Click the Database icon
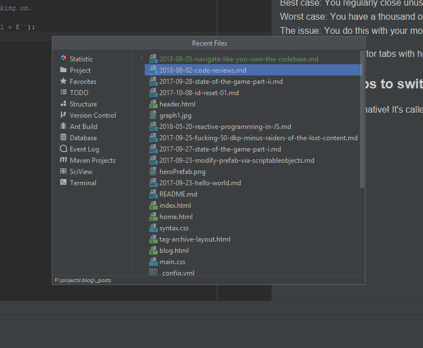The height and width of the screenshot is (348, 423). (64, 137)
